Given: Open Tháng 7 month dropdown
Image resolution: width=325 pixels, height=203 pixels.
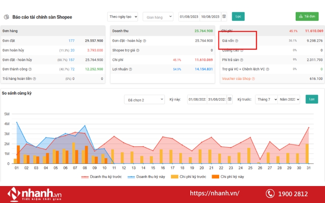Looking at the screenshot, I should point(266,99).
